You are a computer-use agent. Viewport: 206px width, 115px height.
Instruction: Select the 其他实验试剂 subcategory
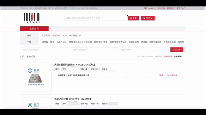170,42
